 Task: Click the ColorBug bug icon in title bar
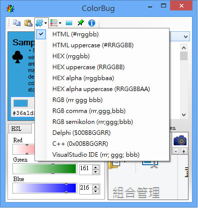10,8
